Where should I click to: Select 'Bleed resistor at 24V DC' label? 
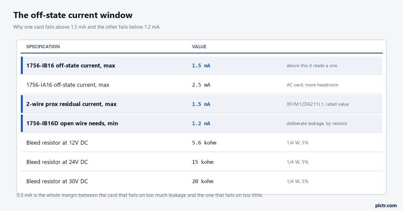57,162
